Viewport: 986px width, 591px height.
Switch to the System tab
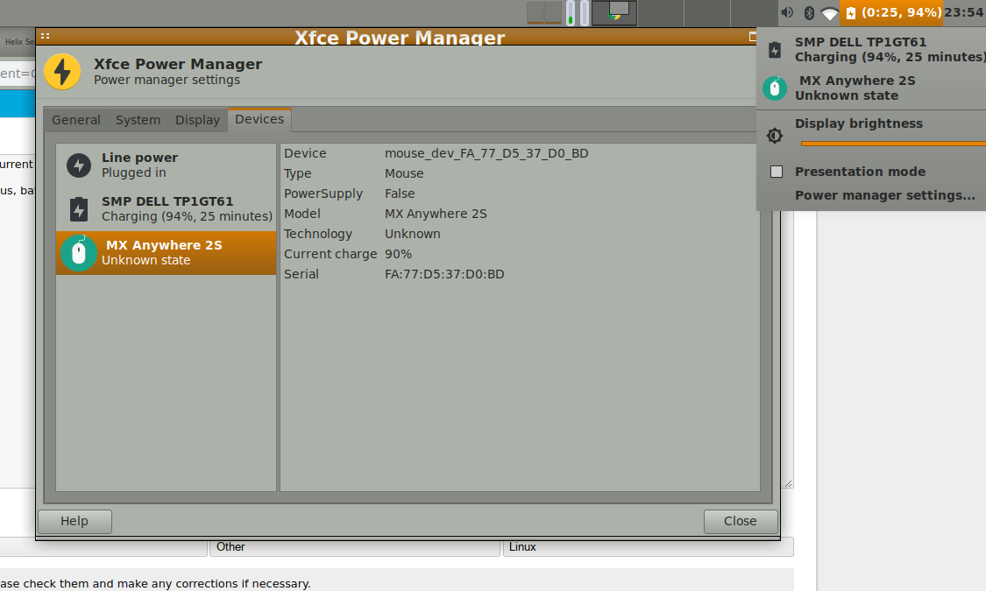[138, 120]
